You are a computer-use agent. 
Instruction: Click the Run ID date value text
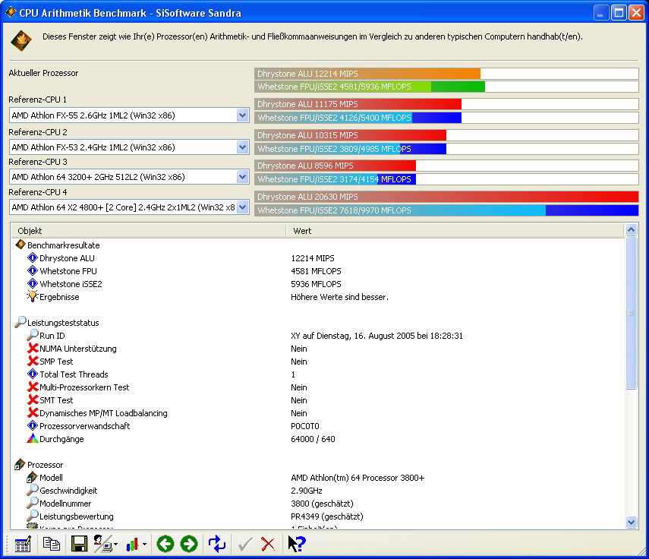point(376,336)
